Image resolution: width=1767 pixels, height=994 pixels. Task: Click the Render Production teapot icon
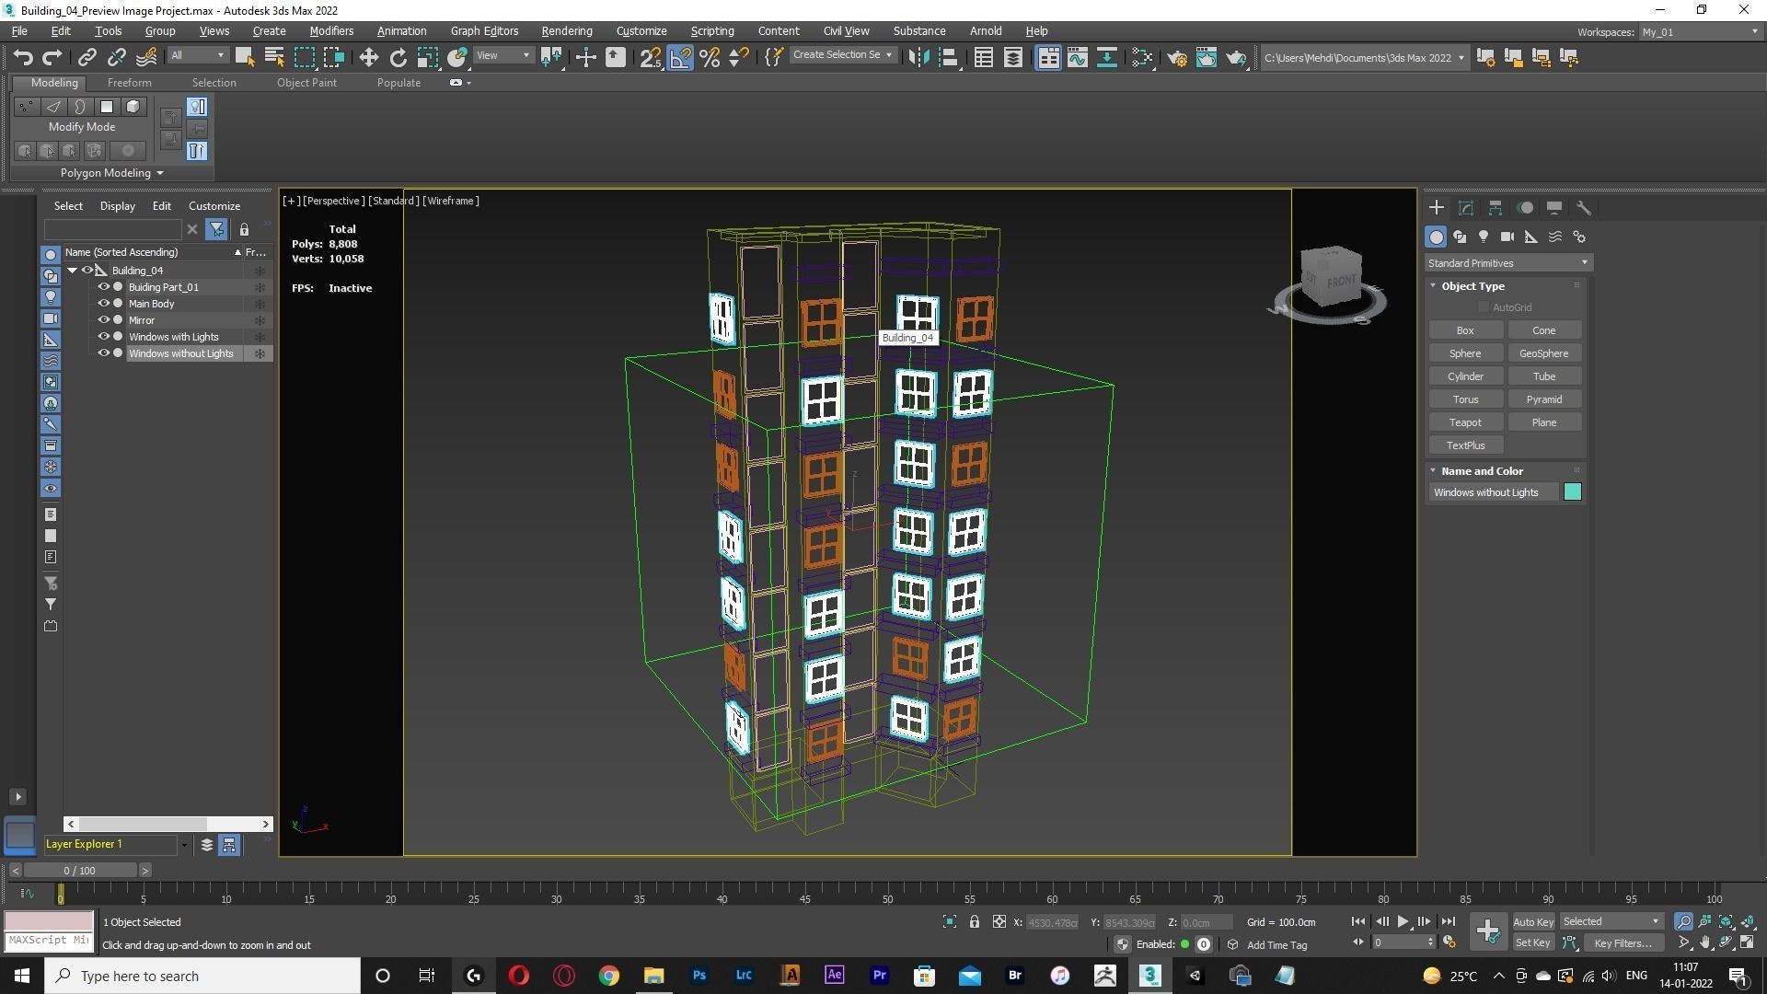coord(1236,57)
